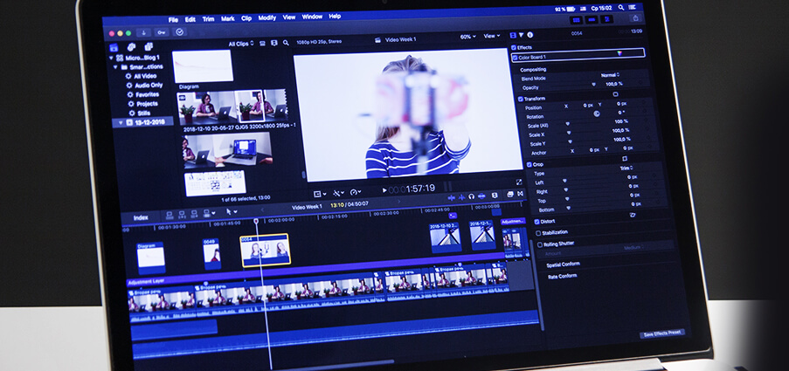Enter viewer full screen mode
Screen dimensions: 789x371
coord(519,182)
